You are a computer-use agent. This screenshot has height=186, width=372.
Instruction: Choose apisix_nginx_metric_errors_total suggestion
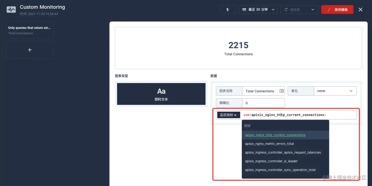pyautogui.click(x=285, y=144)
